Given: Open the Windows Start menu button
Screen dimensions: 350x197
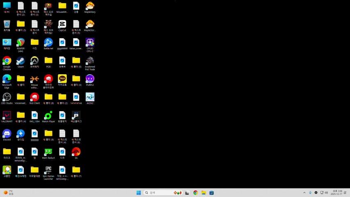Looking at the screenshot, I should [x=138, y=192].
